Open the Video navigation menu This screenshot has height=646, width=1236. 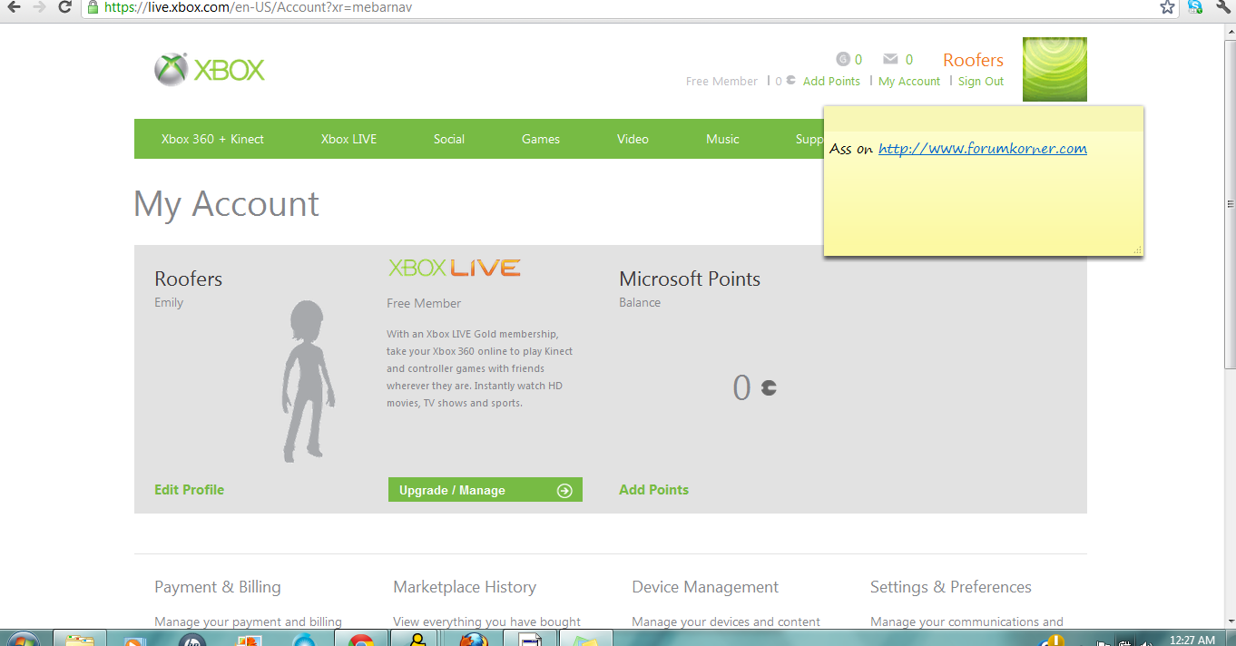coord(633,139)
